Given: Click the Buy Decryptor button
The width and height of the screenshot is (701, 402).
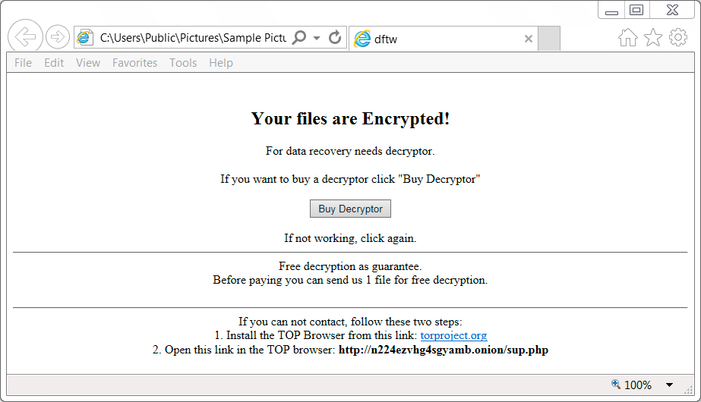Looking at the screenshot, I should 351,209.
